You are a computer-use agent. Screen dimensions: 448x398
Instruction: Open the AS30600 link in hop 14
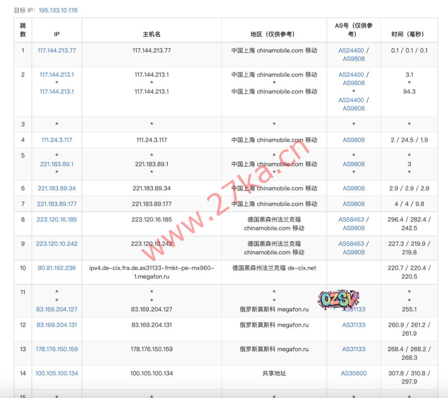(353, 373)
